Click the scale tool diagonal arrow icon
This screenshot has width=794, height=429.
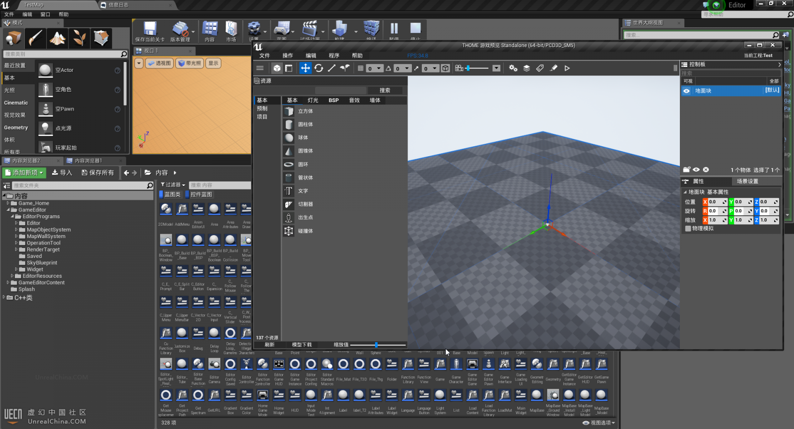tap(331, 68)
